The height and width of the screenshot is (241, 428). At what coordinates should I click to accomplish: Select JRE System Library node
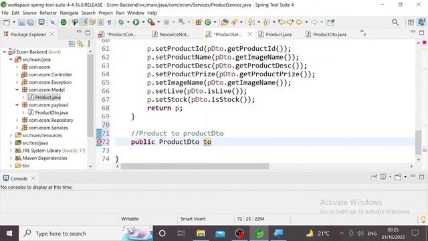pos(50,150)
